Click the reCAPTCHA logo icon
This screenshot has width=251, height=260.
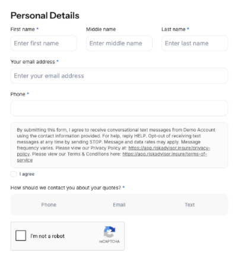click(x=109, y=232)
